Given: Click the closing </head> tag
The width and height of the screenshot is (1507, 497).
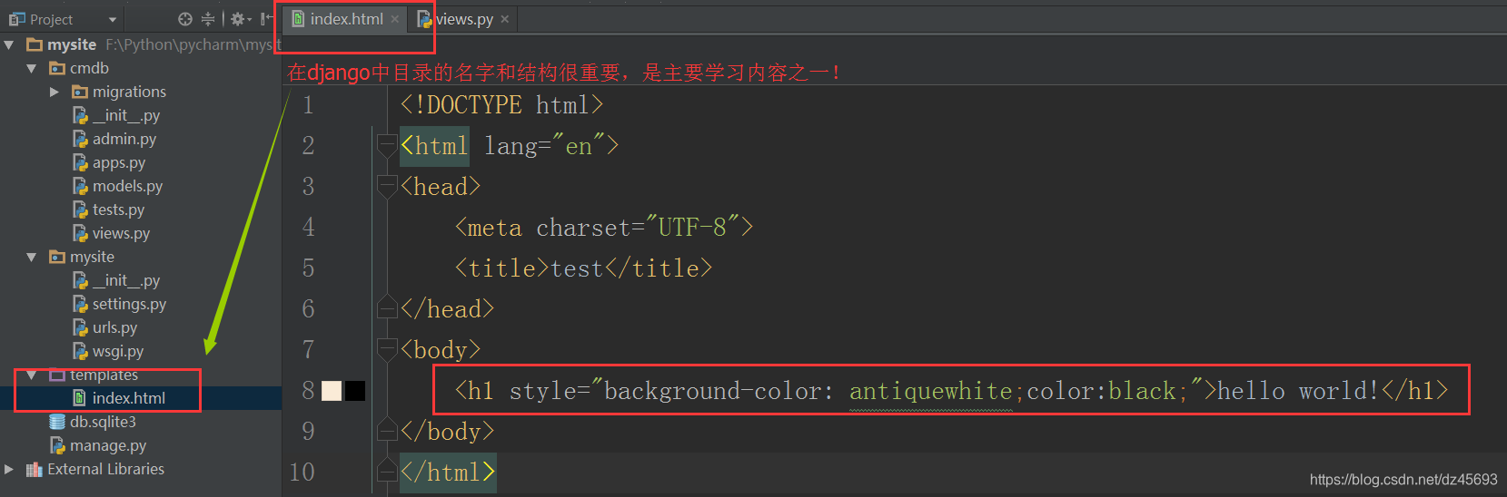Looking at the screenshot, I should coord(447,309).
